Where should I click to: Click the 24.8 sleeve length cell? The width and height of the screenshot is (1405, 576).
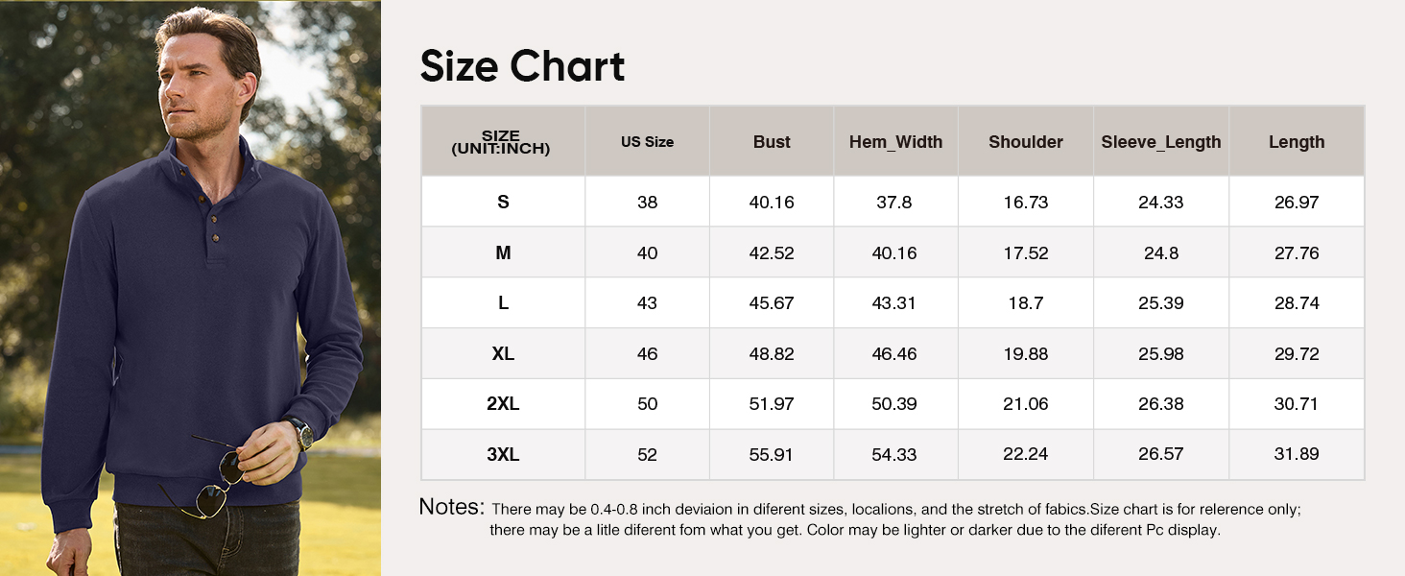coord(1160,253)
